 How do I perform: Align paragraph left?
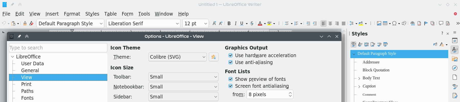(324, 23)
